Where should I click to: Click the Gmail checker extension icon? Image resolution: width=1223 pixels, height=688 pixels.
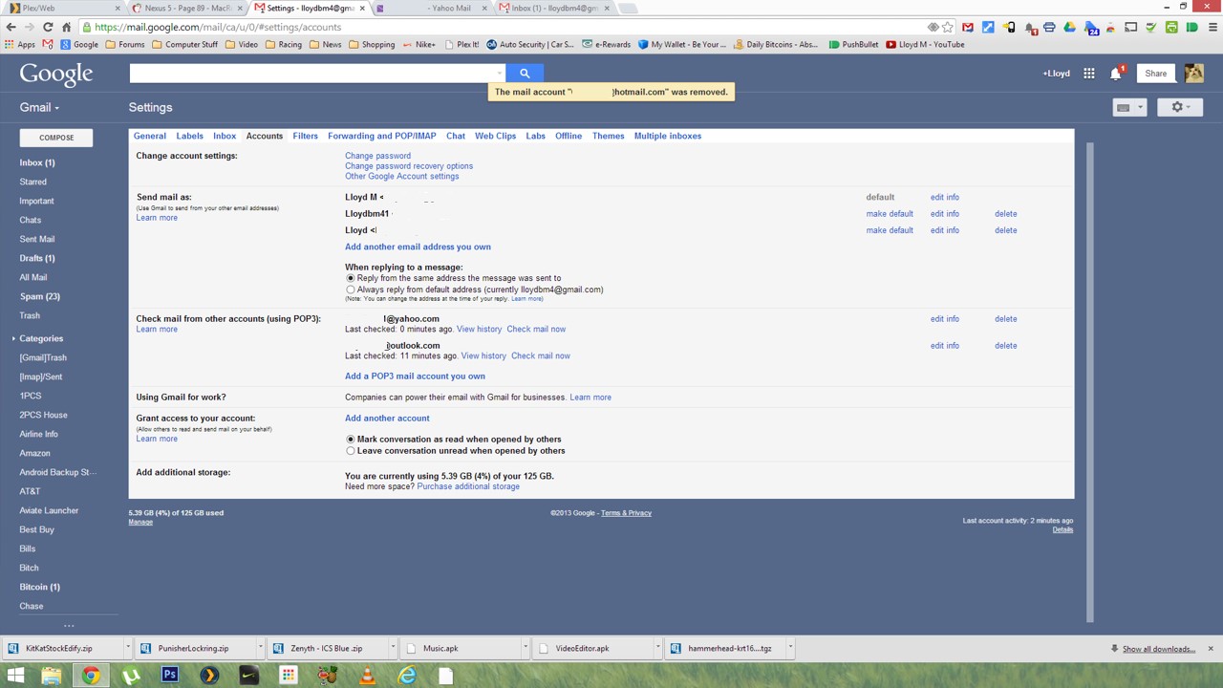(968, 28)
